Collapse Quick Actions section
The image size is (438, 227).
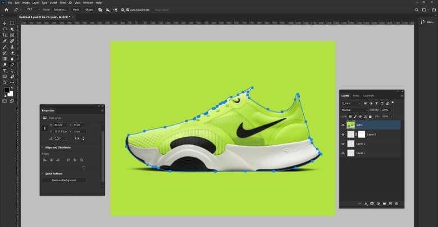pyautogui.click(x=43, y=173)
